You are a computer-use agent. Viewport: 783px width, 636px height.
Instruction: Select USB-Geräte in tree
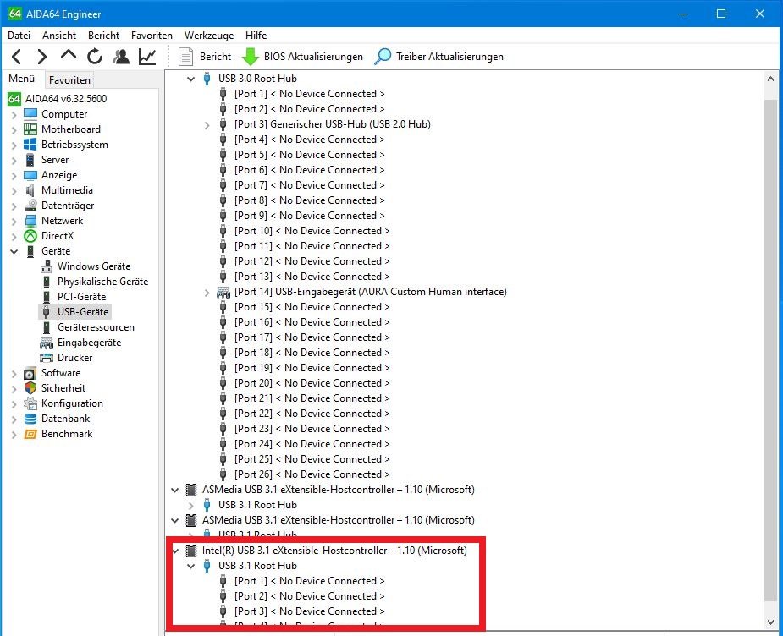tap(83, 312)
